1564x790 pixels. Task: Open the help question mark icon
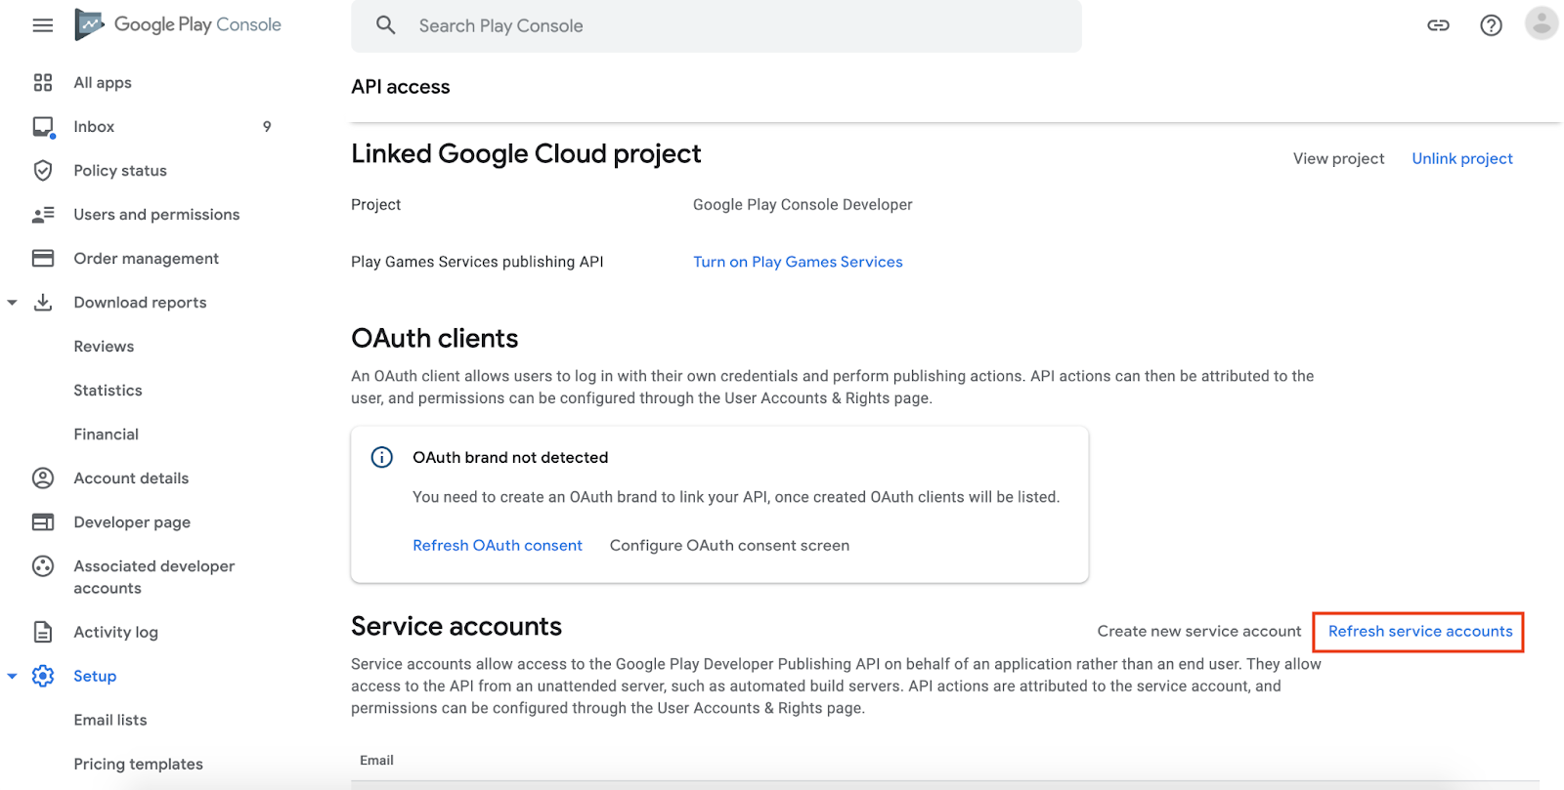[1491, 25]
